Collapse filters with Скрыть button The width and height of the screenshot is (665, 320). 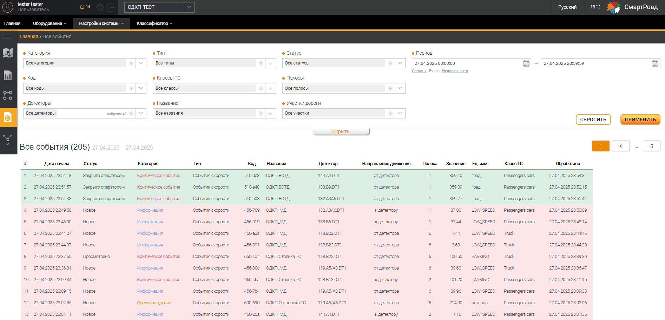[341, 131]
